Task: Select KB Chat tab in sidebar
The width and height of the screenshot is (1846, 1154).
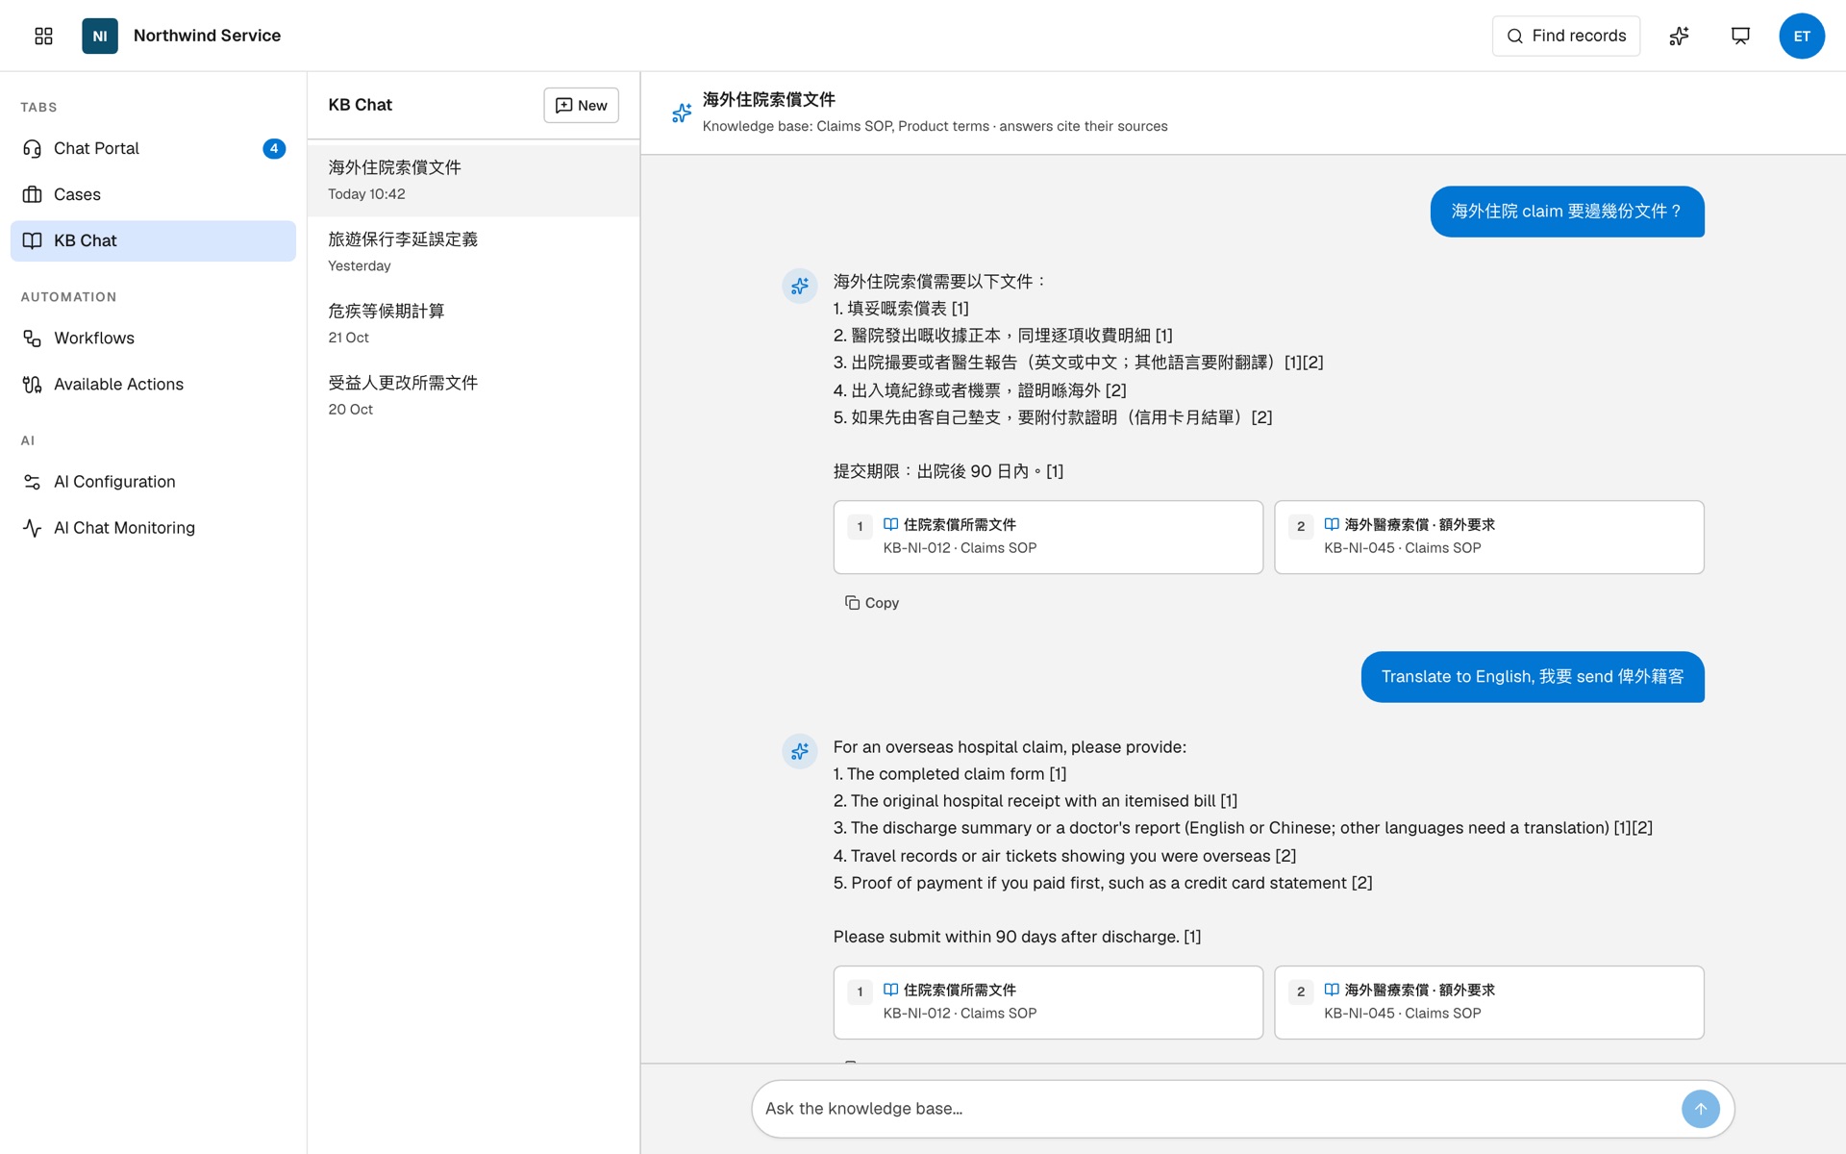Action: pos(153,240)
